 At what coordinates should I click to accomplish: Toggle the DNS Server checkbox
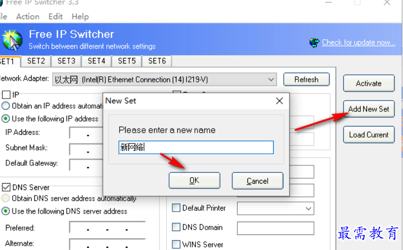[x=6, y=187]
